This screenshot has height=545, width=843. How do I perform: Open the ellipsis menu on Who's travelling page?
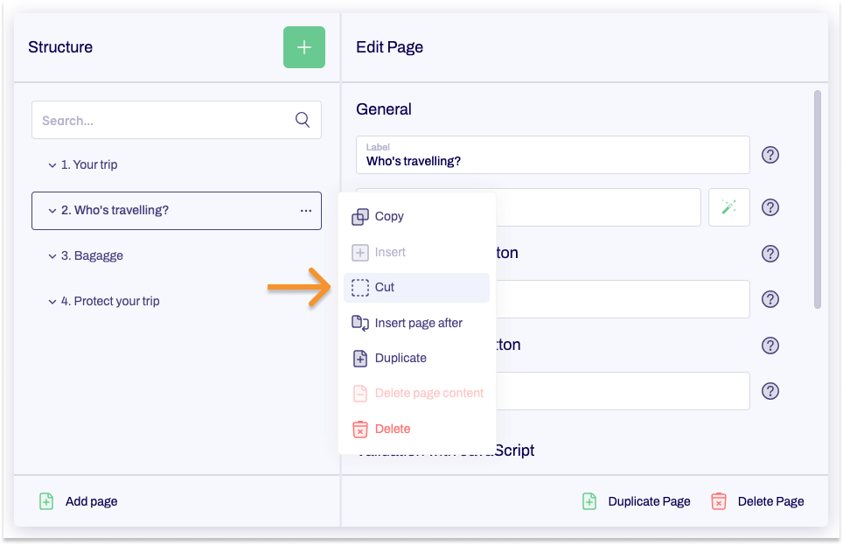(305, 210)
